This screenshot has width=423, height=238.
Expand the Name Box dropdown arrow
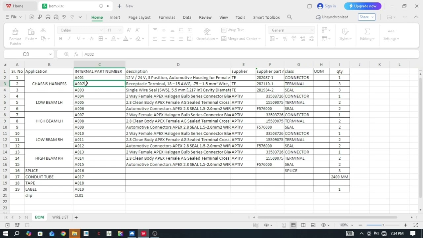(x=50, y=54)
